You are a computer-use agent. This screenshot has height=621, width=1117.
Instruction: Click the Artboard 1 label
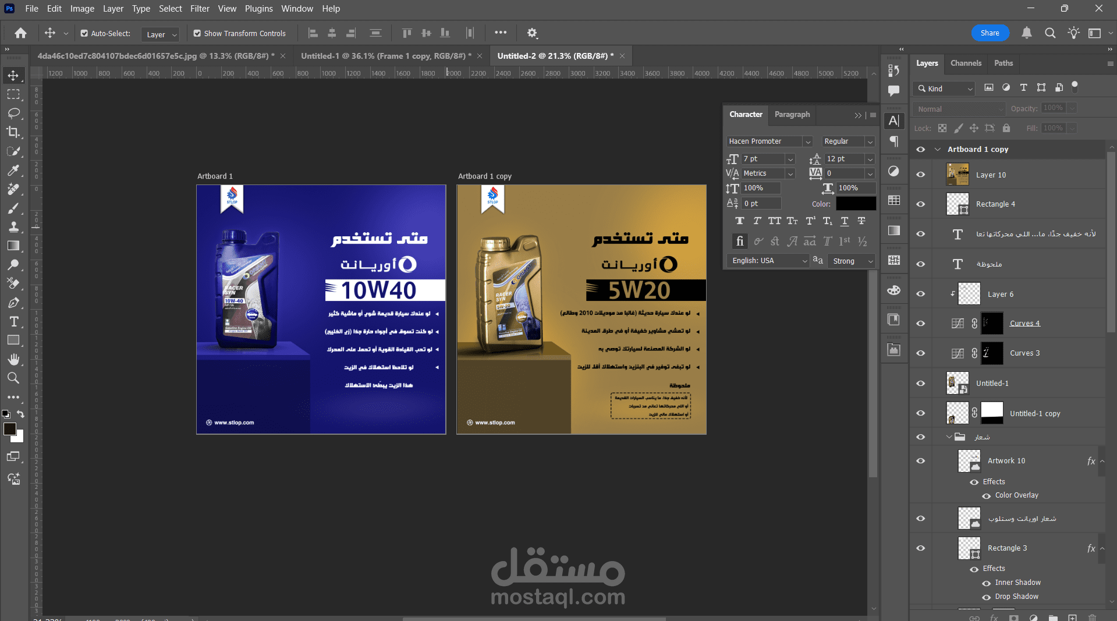215,176
